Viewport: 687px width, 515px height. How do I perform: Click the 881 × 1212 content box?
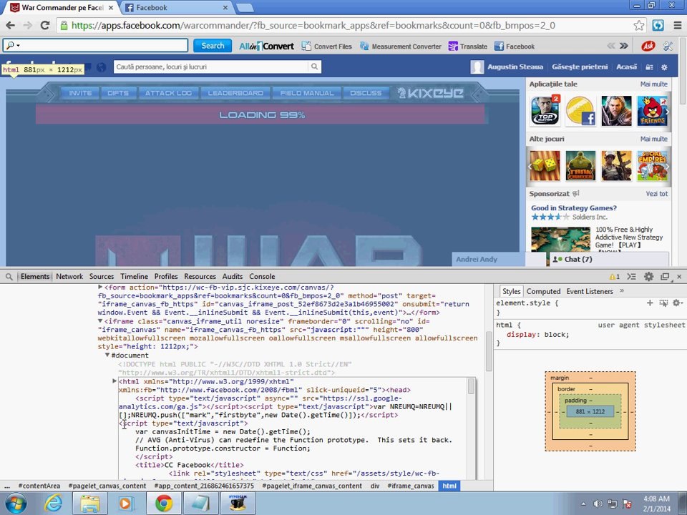point(590,412)
